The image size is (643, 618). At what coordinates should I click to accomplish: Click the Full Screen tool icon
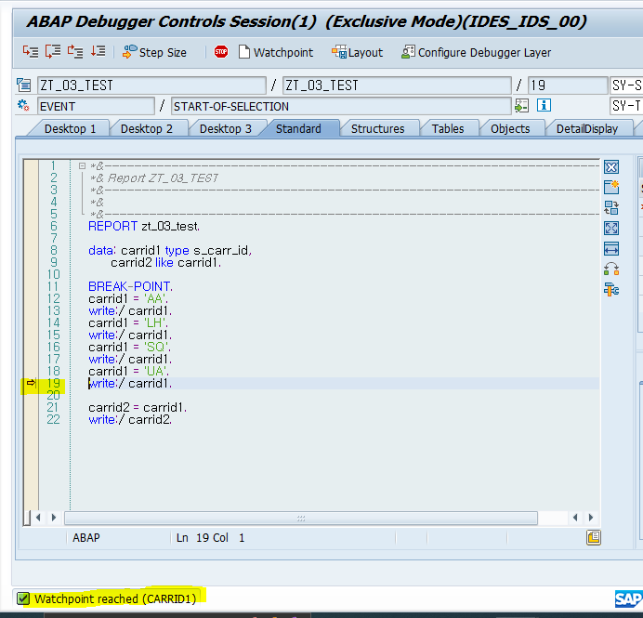coord(611,228)
